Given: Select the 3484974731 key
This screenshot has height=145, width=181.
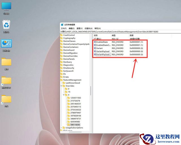Looking at the screenshot, I should coord(76,119).
